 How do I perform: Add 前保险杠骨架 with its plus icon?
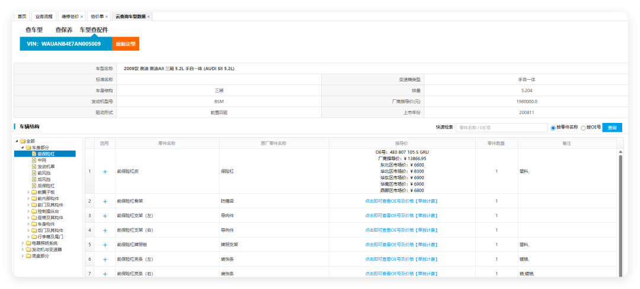coord(105,201)
